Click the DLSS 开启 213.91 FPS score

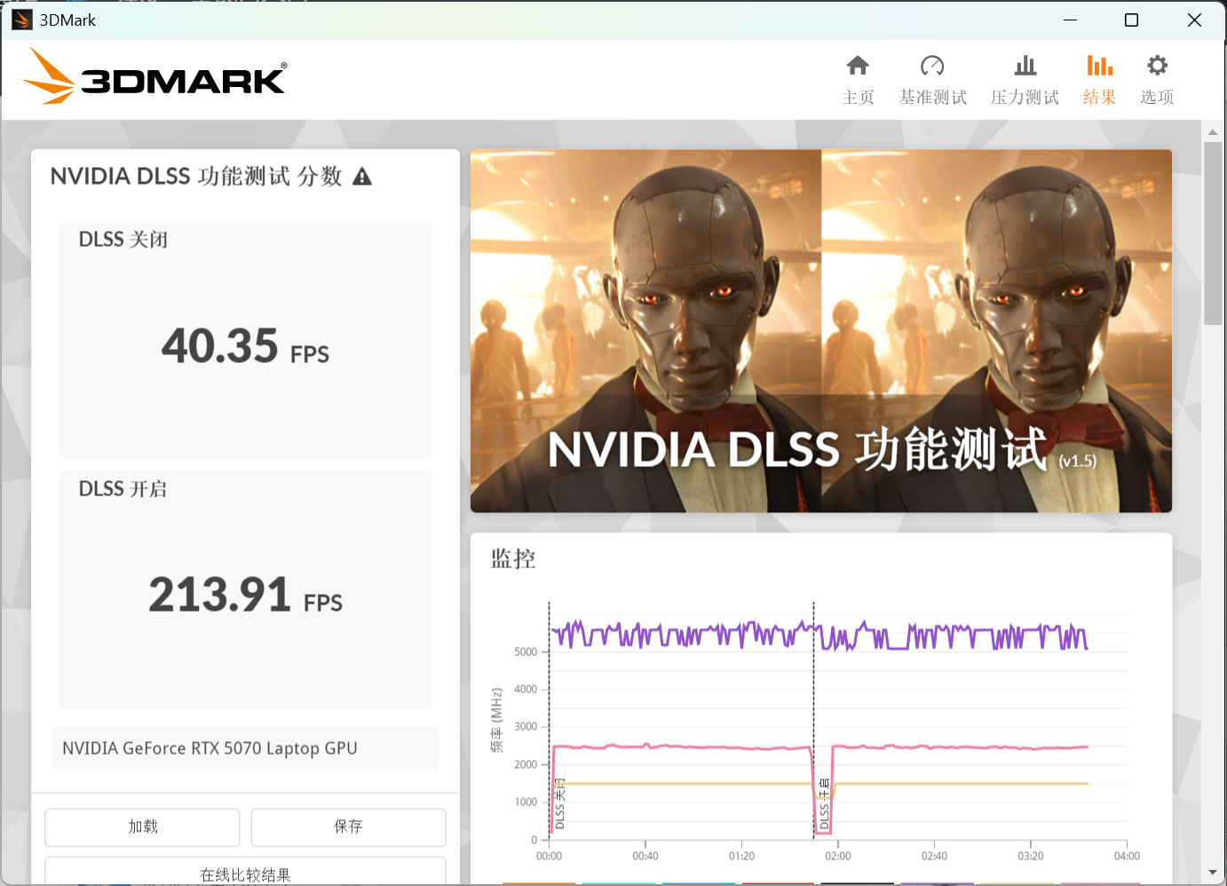point(245,595)
